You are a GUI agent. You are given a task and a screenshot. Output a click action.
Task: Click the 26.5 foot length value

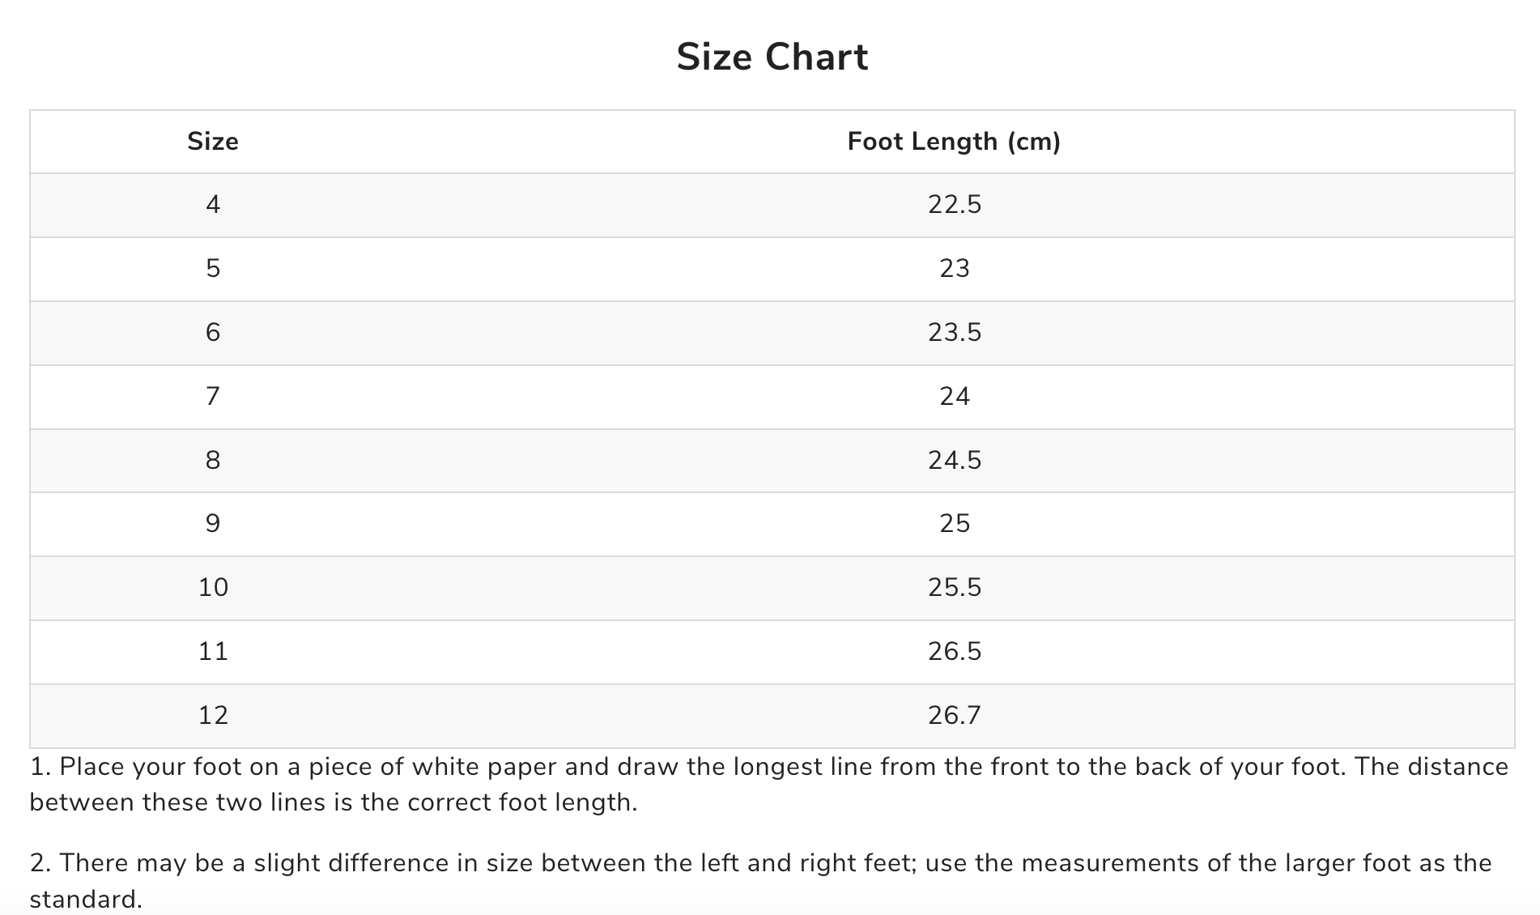click(x=955, y=652)
